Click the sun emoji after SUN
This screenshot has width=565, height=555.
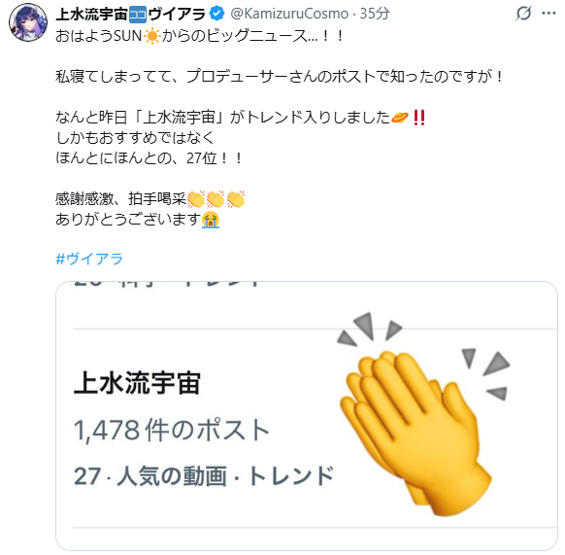[151, 36]
